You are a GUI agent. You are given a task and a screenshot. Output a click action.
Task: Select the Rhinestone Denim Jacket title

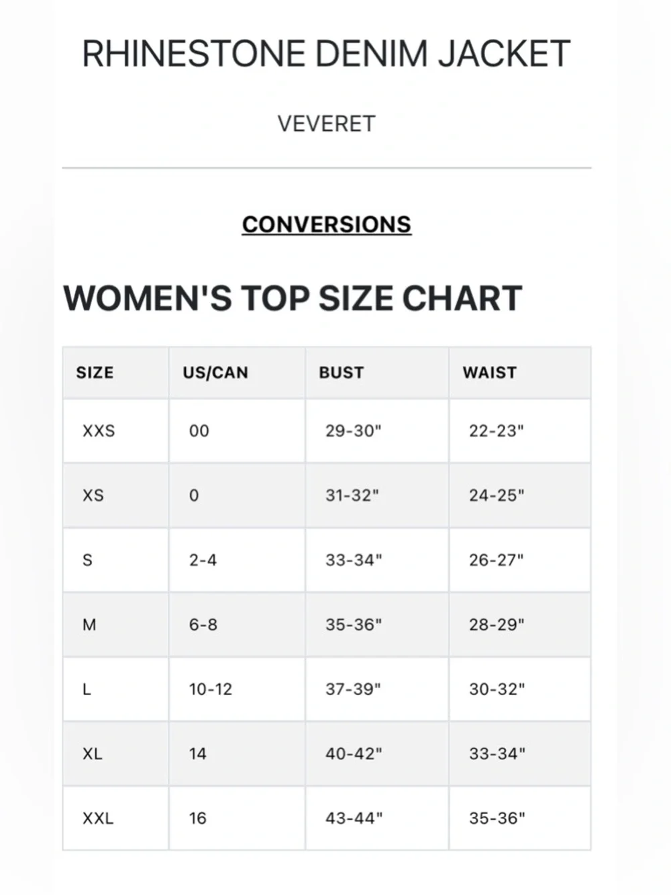pyautogui.click(x=326, y=54)
